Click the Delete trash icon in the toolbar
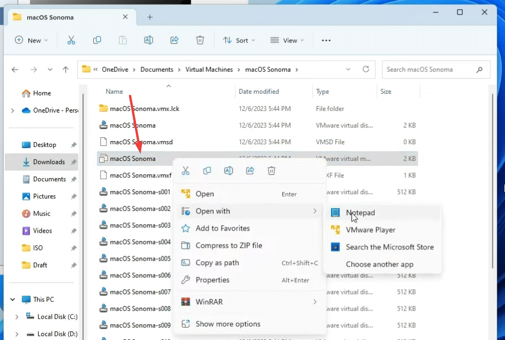505x340 pixels. click(x=200, y=40)
